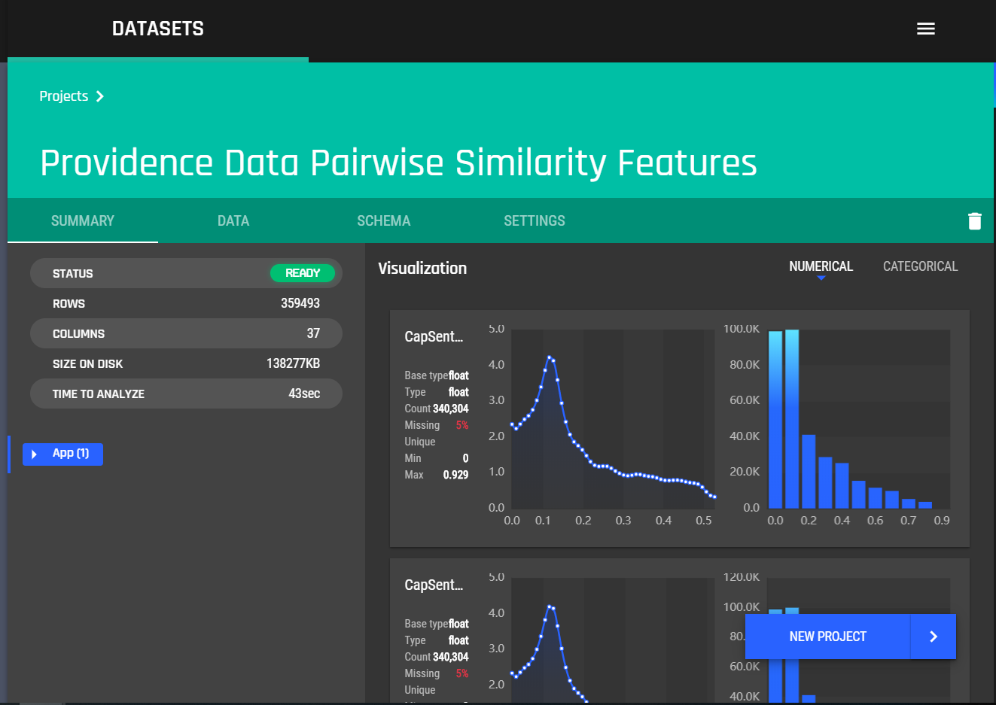
Task: Click the NEW PROJECT button
Action: pos(827,637)
